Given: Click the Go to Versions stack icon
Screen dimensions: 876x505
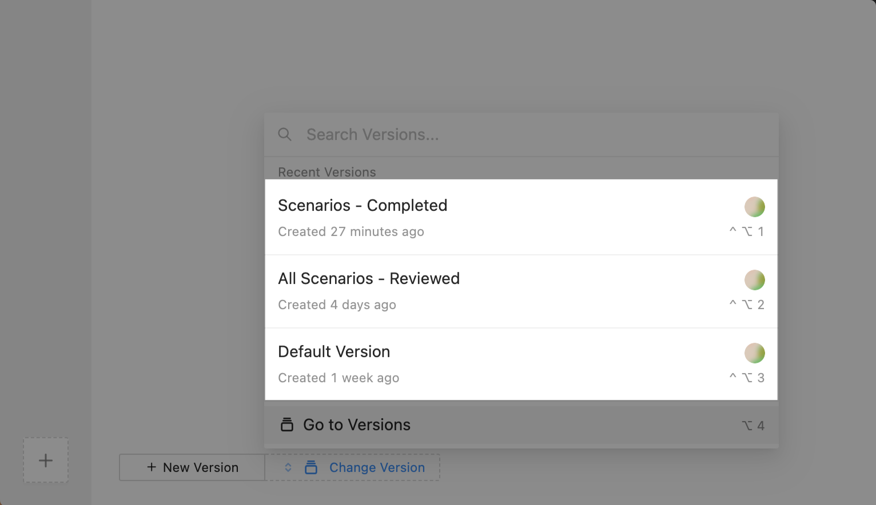Looking at the screenshot, I should point(287,425).
